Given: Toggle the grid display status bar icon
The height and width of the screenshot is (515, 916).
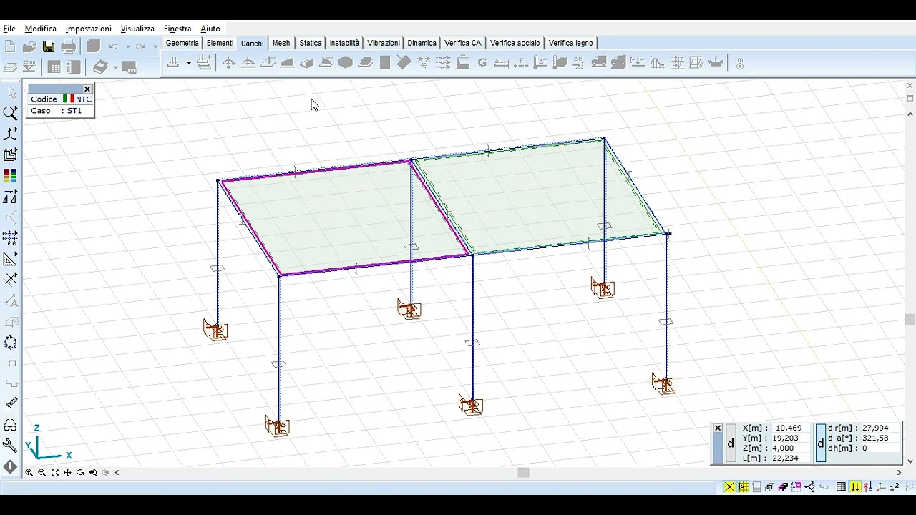Looking at the screenshot, I should click(x=841, y=487).
